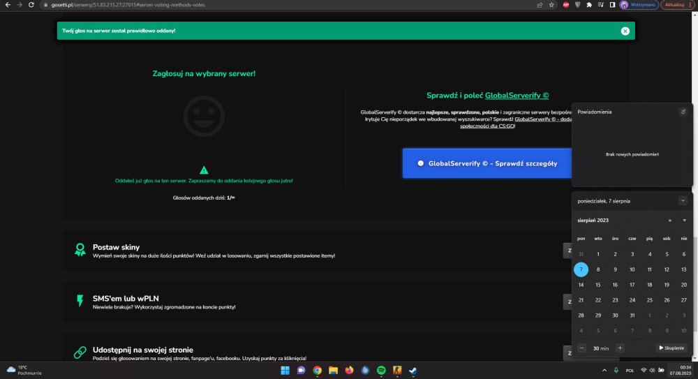Screen dimensions: 698x379
Task: Open the weather widget showing 15°C
Action: pyautogui.click(x=24, y=370)
